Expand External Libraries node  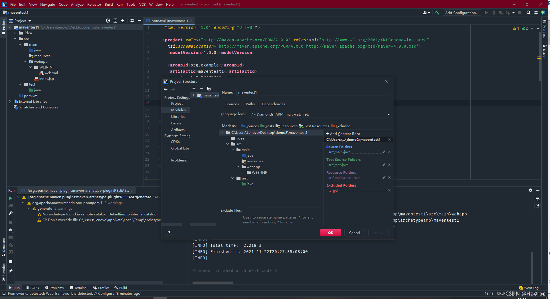10,102
